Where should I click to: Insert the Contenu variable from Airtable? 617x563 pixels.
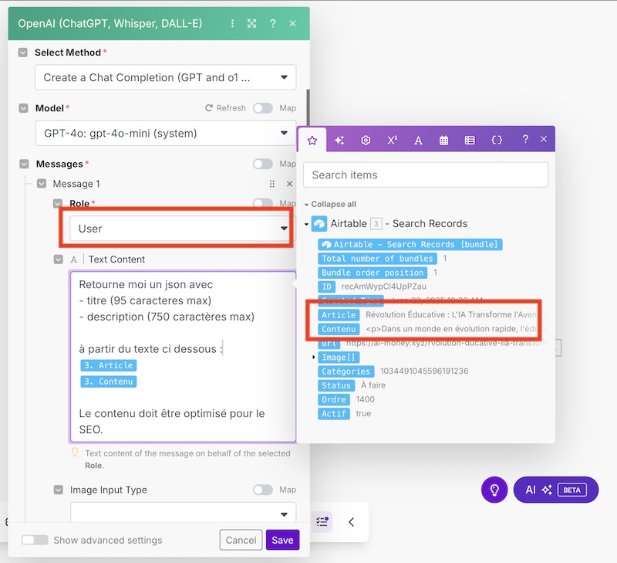[x=339, y=329]
